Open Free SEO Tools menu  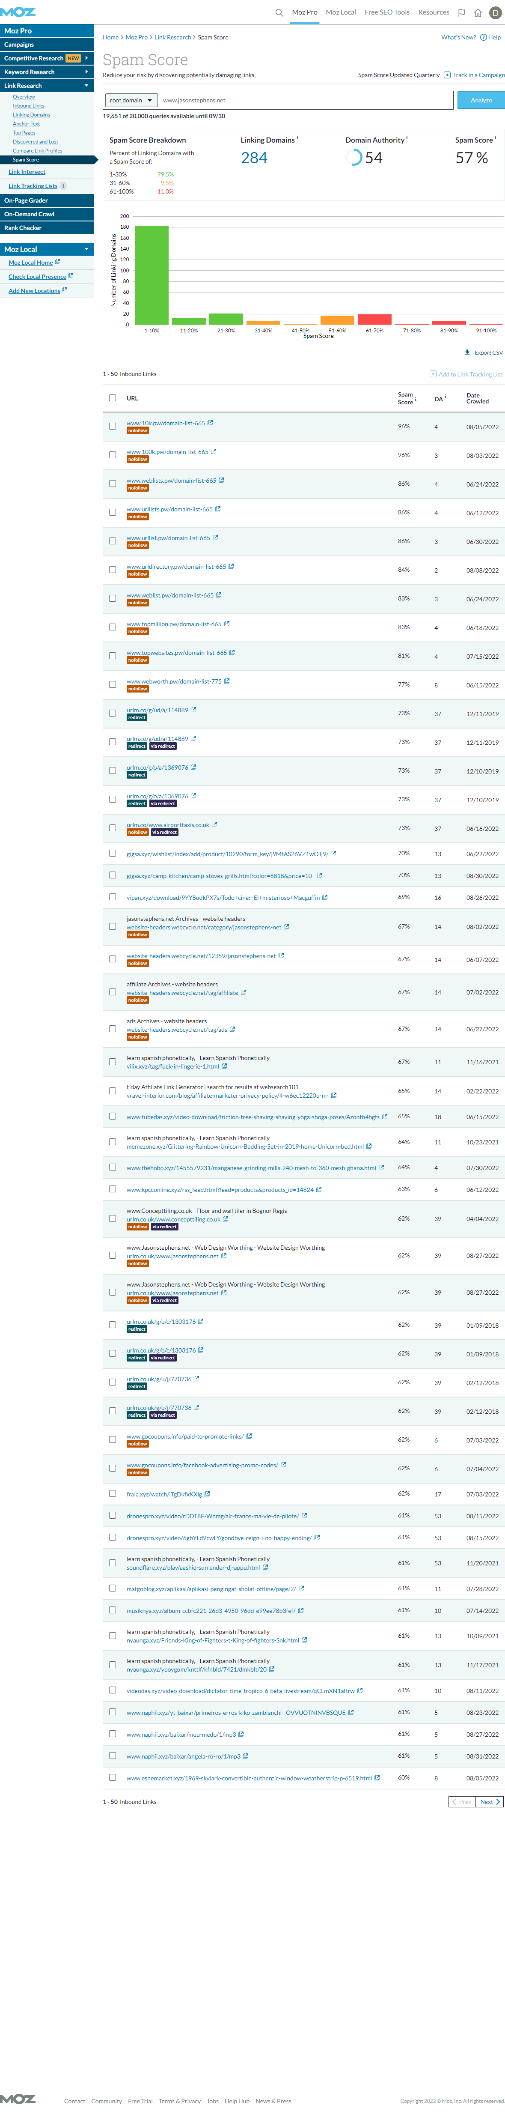(387, 12)
